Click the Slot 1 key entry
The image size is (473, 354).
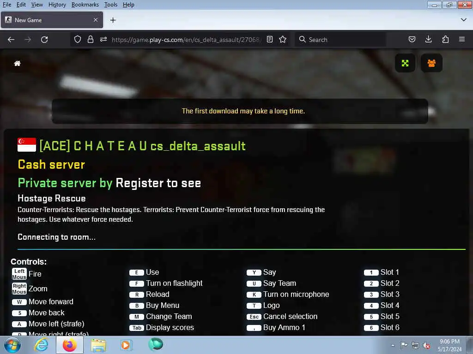tap(381, 272)
